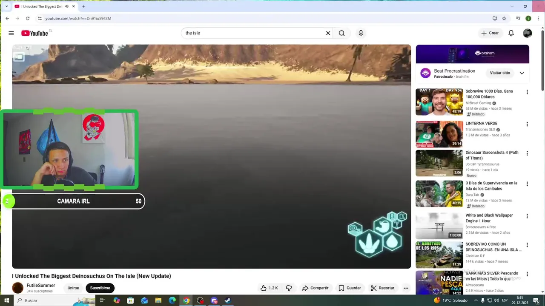Screen dimensions: 545x306
Task: Click the MrBeast Gaming channel name
Action: click(478, 103)
